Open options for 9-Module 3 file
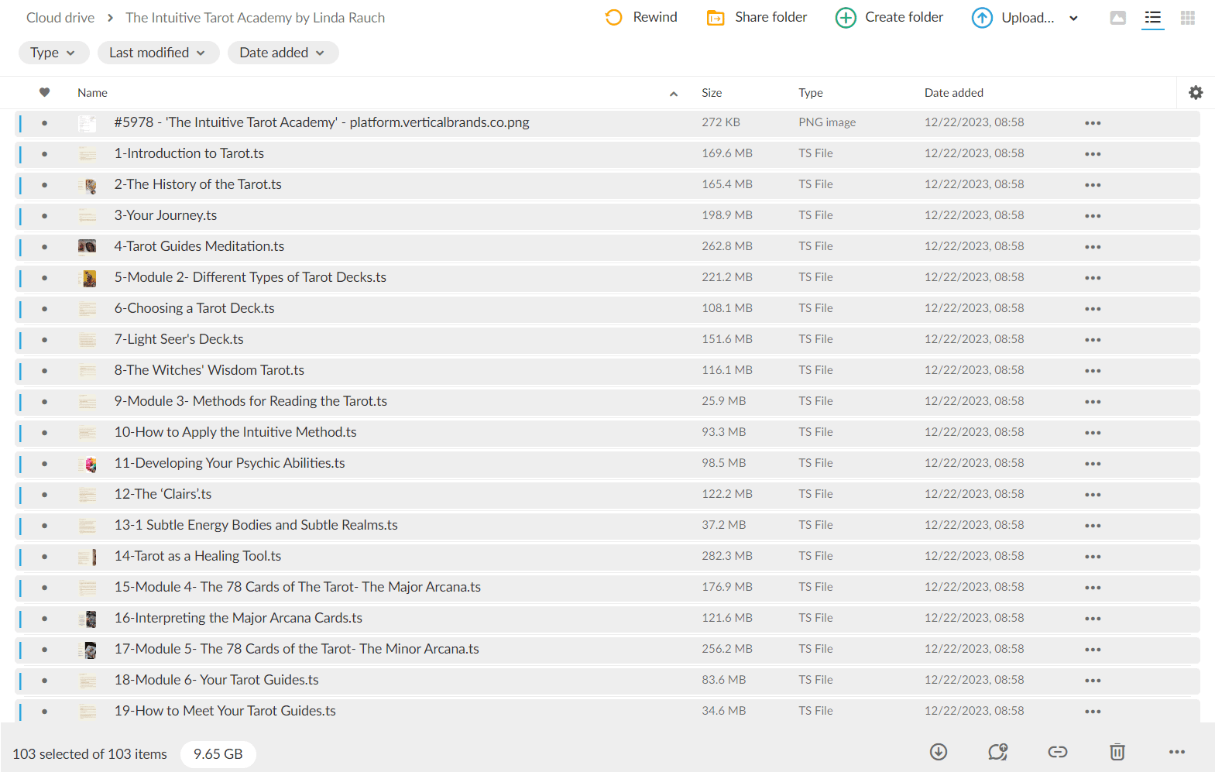1215x772 pixels. tap(1093, 402)
